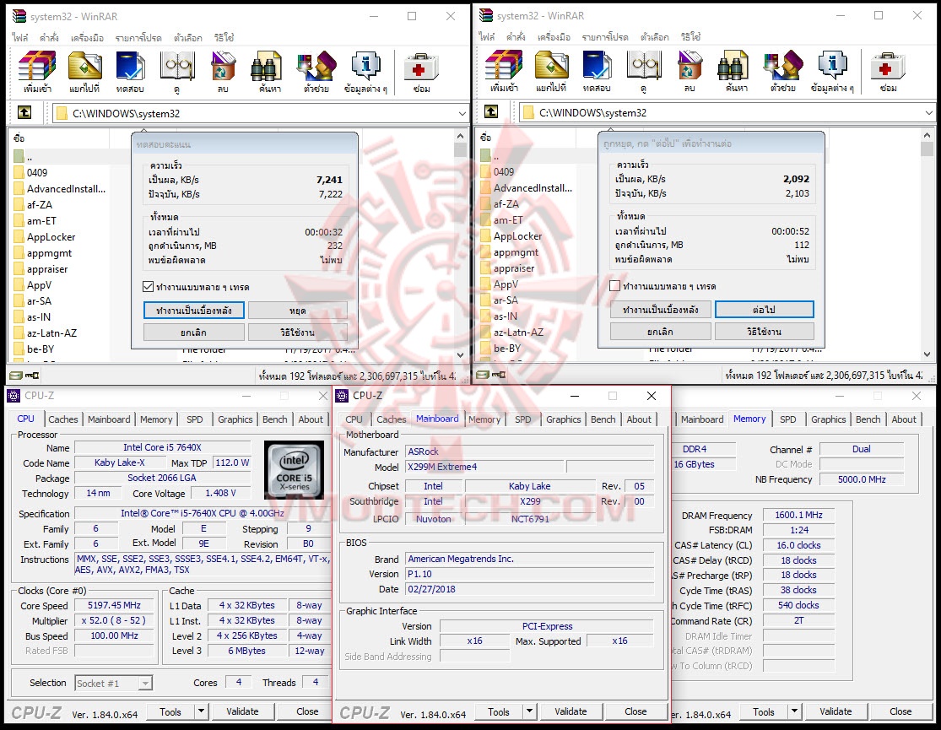Uncheck multithreading checkbox in left benchmark dialog
Image resolution: width=941 pixels, height=730 pixels.
pos(149,286)
